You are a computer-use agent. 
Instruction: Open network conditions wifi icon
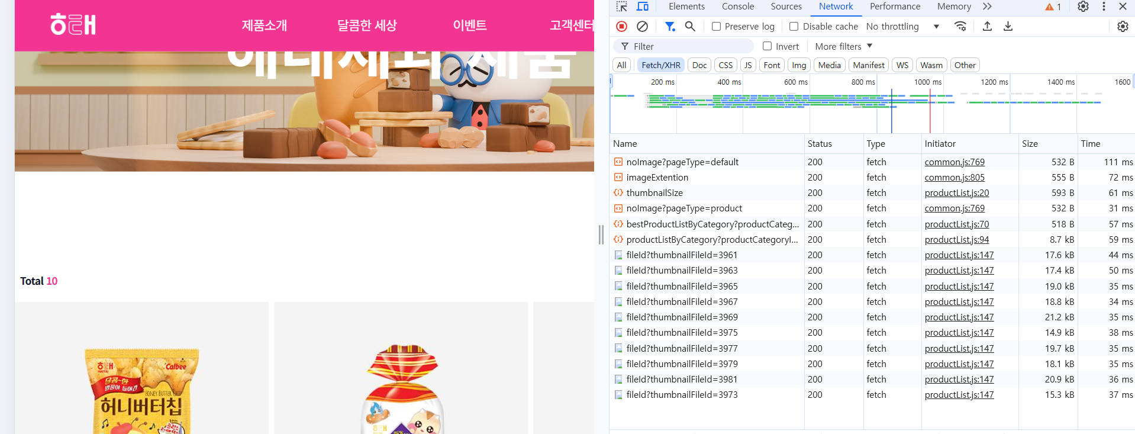click(960, 26)
